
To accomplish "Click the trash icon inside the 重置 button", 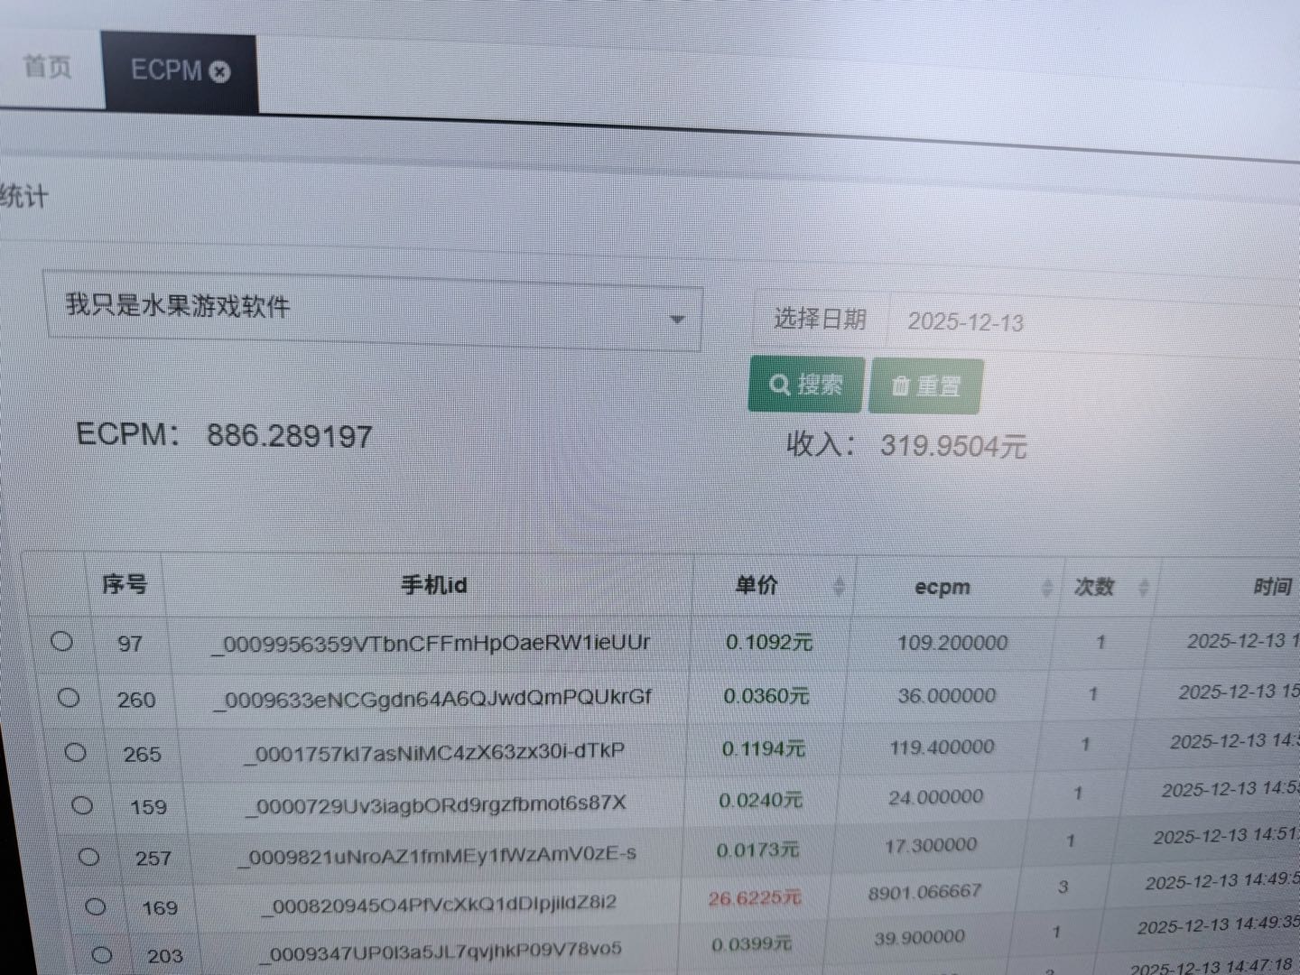I will click(x=900, y=385).
